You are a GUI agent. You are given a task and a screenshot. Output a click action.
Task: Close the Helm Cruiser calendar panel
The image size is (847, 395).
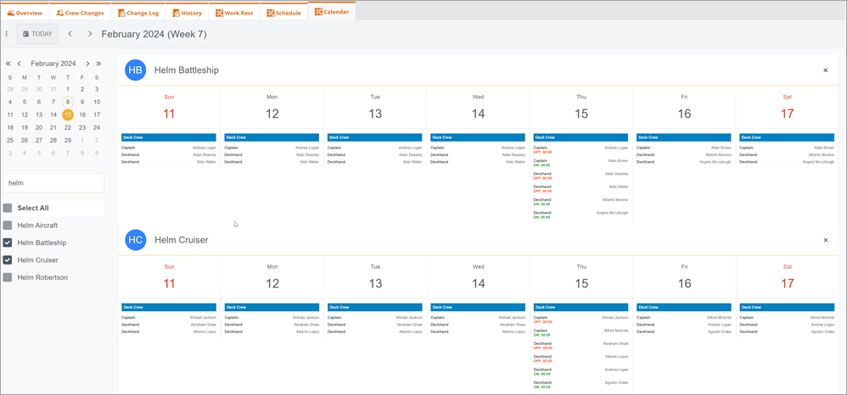point(826,240)
